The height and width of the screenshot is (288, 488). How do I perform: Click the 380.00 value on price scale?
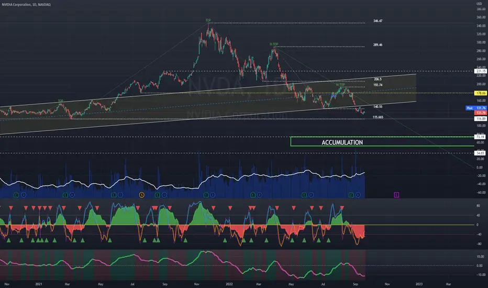pos(481,9)
